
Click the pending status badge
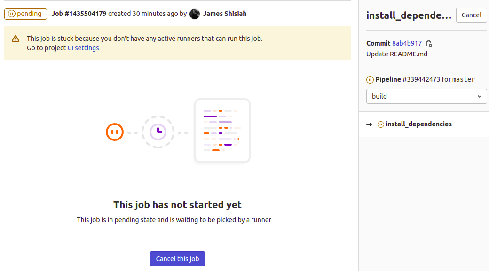[x=25, y=14]
